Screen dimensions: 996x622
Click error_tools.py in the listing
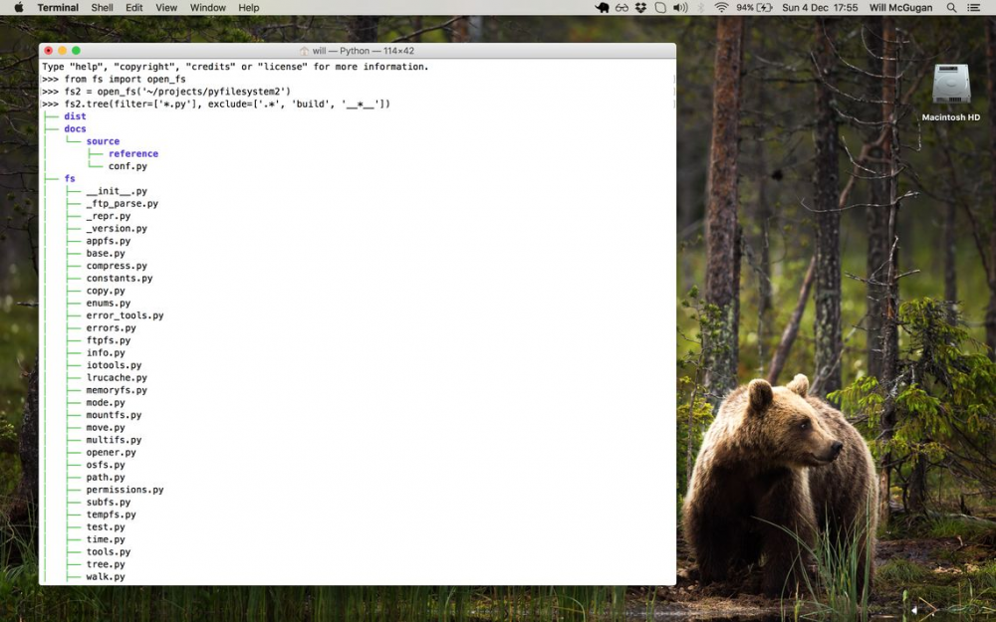pyautogui.click(x=125, y=315)
